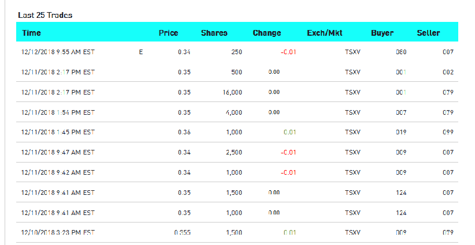Click seller code 099
Viewport: 475px width, 245px height.
tap(448, 132)
